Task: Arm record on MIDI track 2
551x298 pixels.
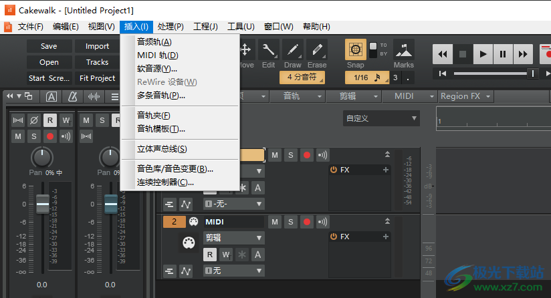Action: [x=307, y=222]
